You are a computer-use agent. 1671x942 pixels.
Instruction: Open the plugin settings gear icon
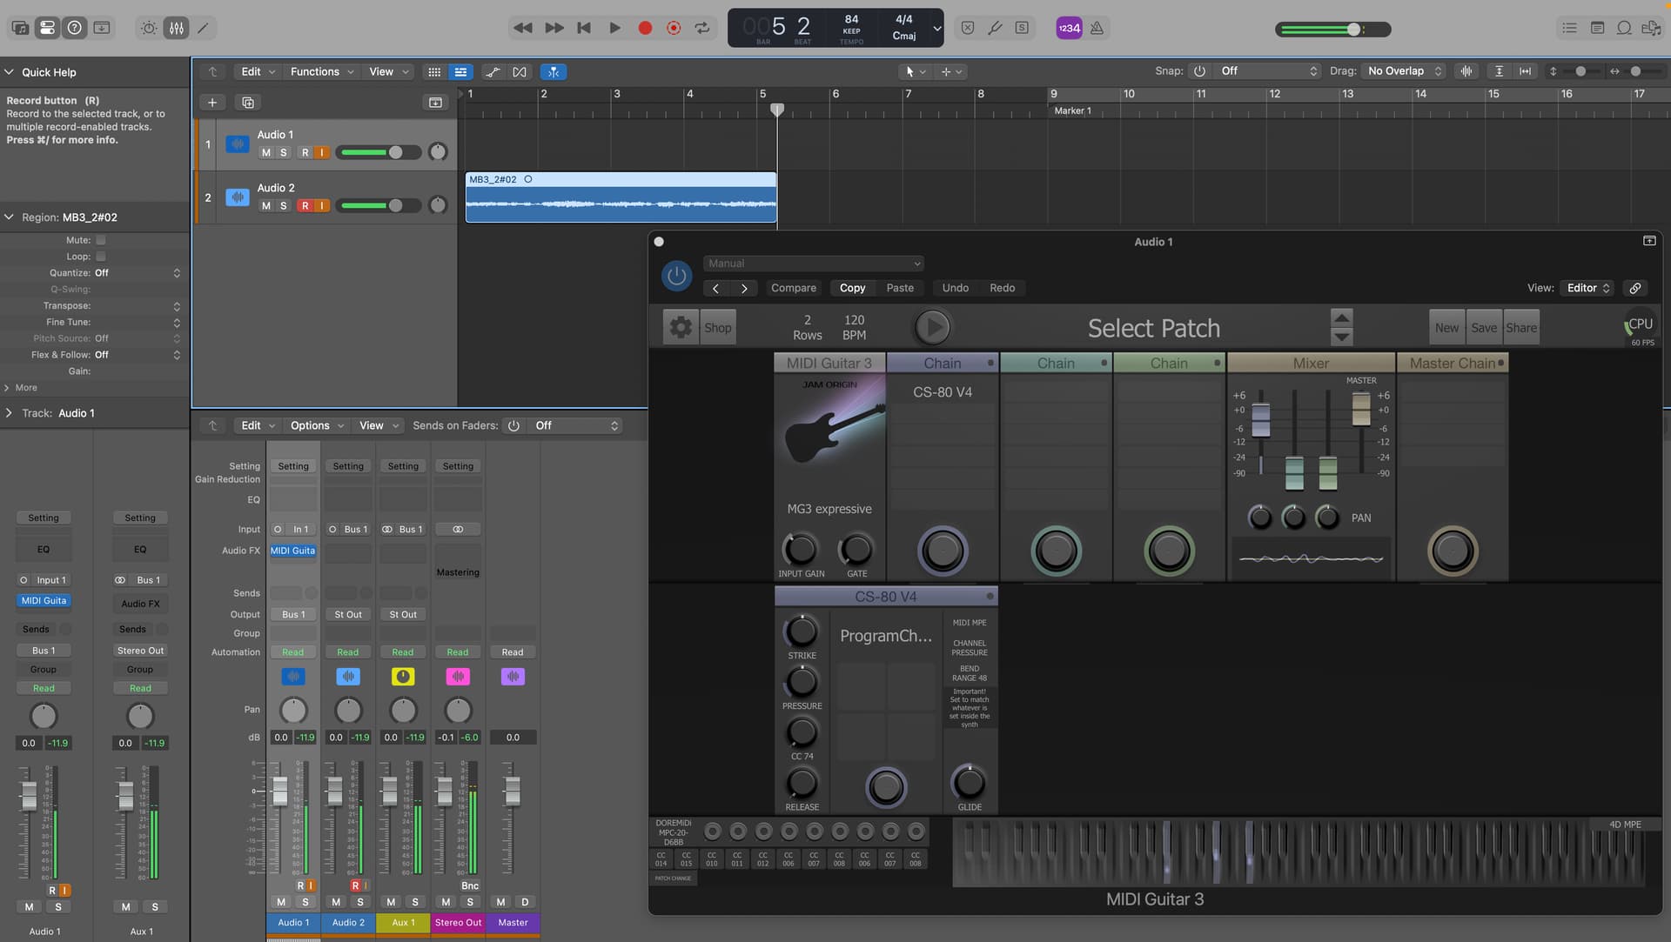coord(681,328)
